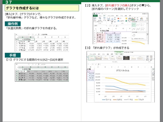Image resolution: width=163 pixels, height=122 pixels.
Task: Open the name box dropdown in step 2 Excel
Action: (x=106, y=26)
